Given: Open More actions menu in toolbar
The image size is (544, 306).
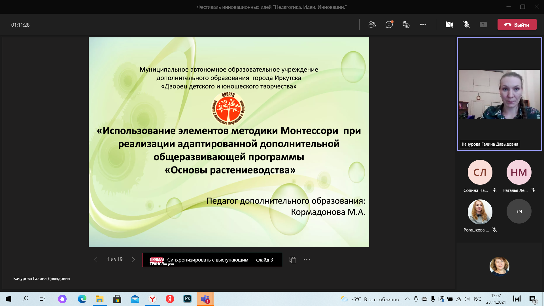Looking at the screenshot, I should 423,25.
